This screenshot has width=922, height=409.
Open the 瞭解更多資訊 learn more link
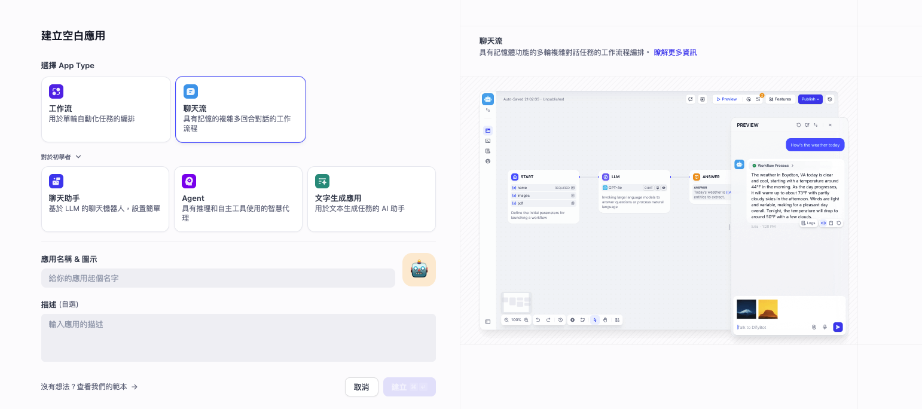coord(675,53)
